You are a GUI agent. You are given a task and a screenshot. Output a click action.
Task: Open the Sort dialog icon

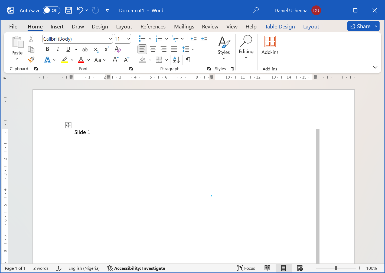click(x=176, y=60)
